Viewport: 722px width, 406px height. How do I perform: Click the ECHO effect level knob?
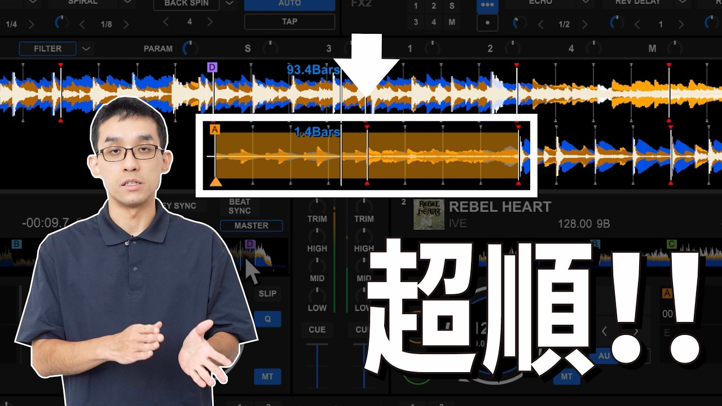click(520, 23)
